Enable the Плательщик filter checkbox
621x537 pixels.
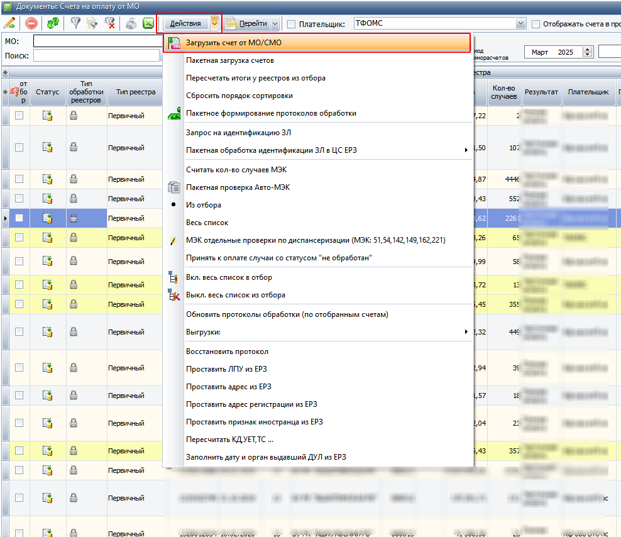click(x=292, y=24)
